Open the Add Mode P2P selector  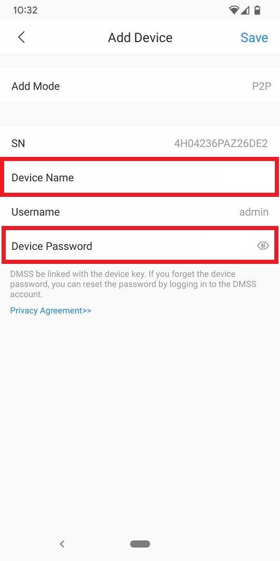(140, 86)
